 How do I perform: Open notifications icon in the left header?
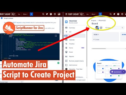47,14
